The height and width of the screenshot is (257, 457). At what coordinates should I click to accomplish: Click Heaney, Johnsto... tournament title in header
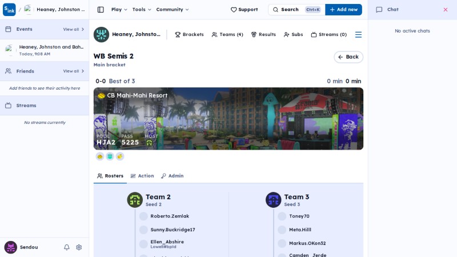[136, 34]
